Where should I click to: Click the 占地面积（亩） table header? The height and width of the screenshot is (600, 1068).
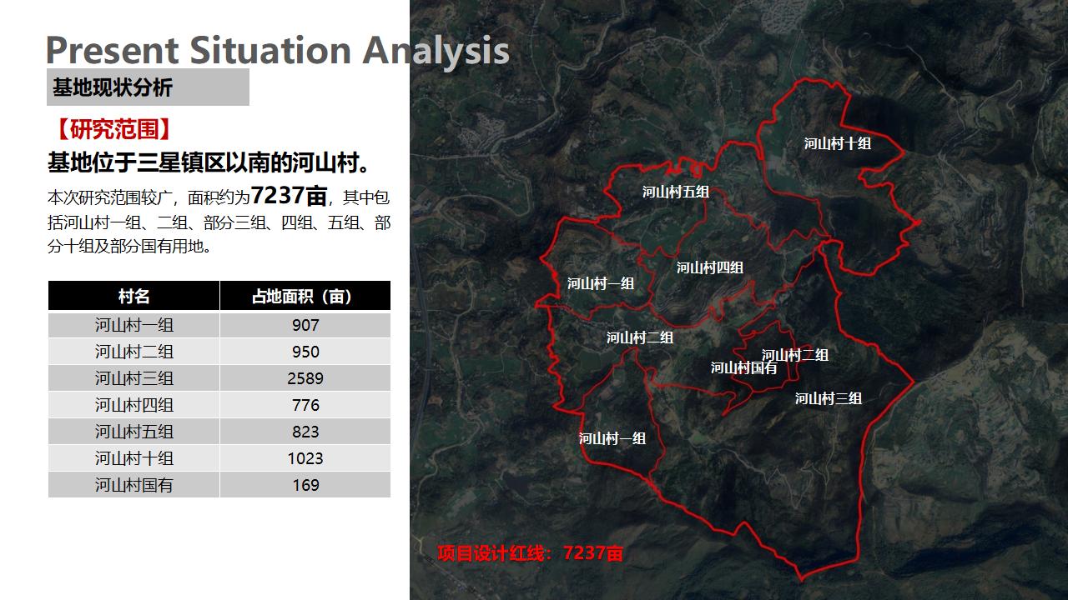click(x=305, y=296)
